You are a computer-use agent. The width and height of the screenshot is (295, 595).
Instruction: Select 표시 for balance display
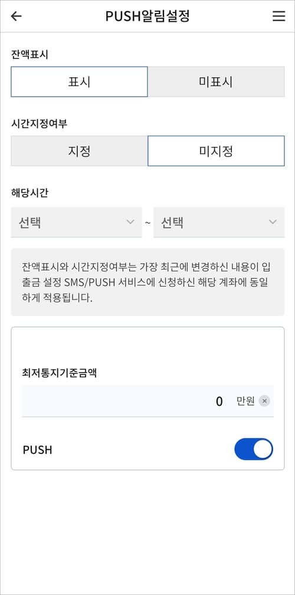[x=79, y=82]
